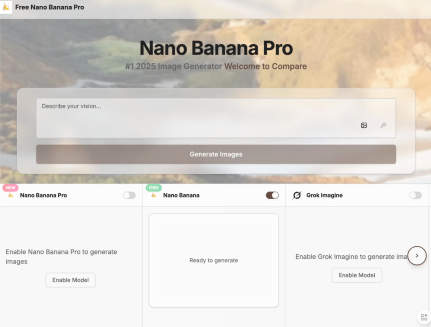This screenshot has height=327, width=431.
Task: Click the Ready to generate preview area
Action: click(213, 260)
